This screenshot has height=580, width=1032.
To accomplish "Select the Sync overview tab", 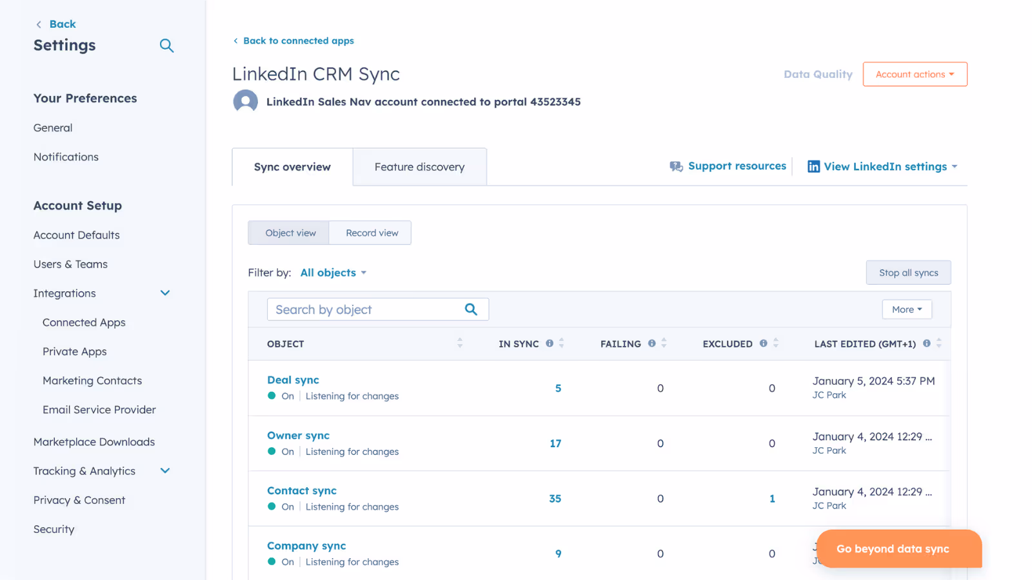I will [x=292, y=167].
